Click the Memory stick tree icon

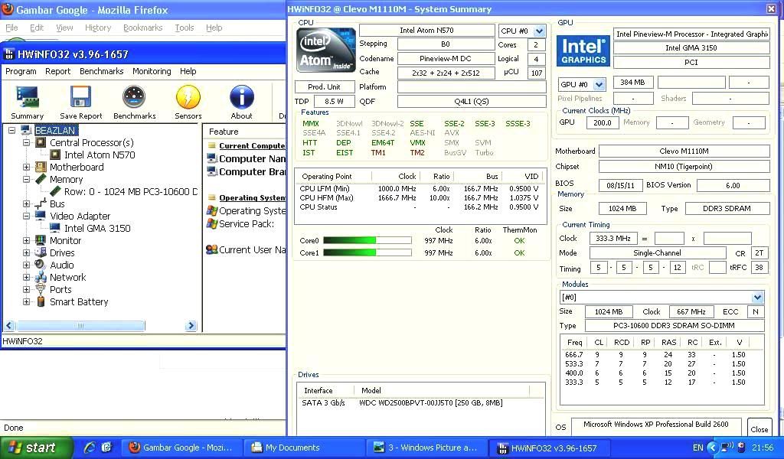click(x=41, y=179)
